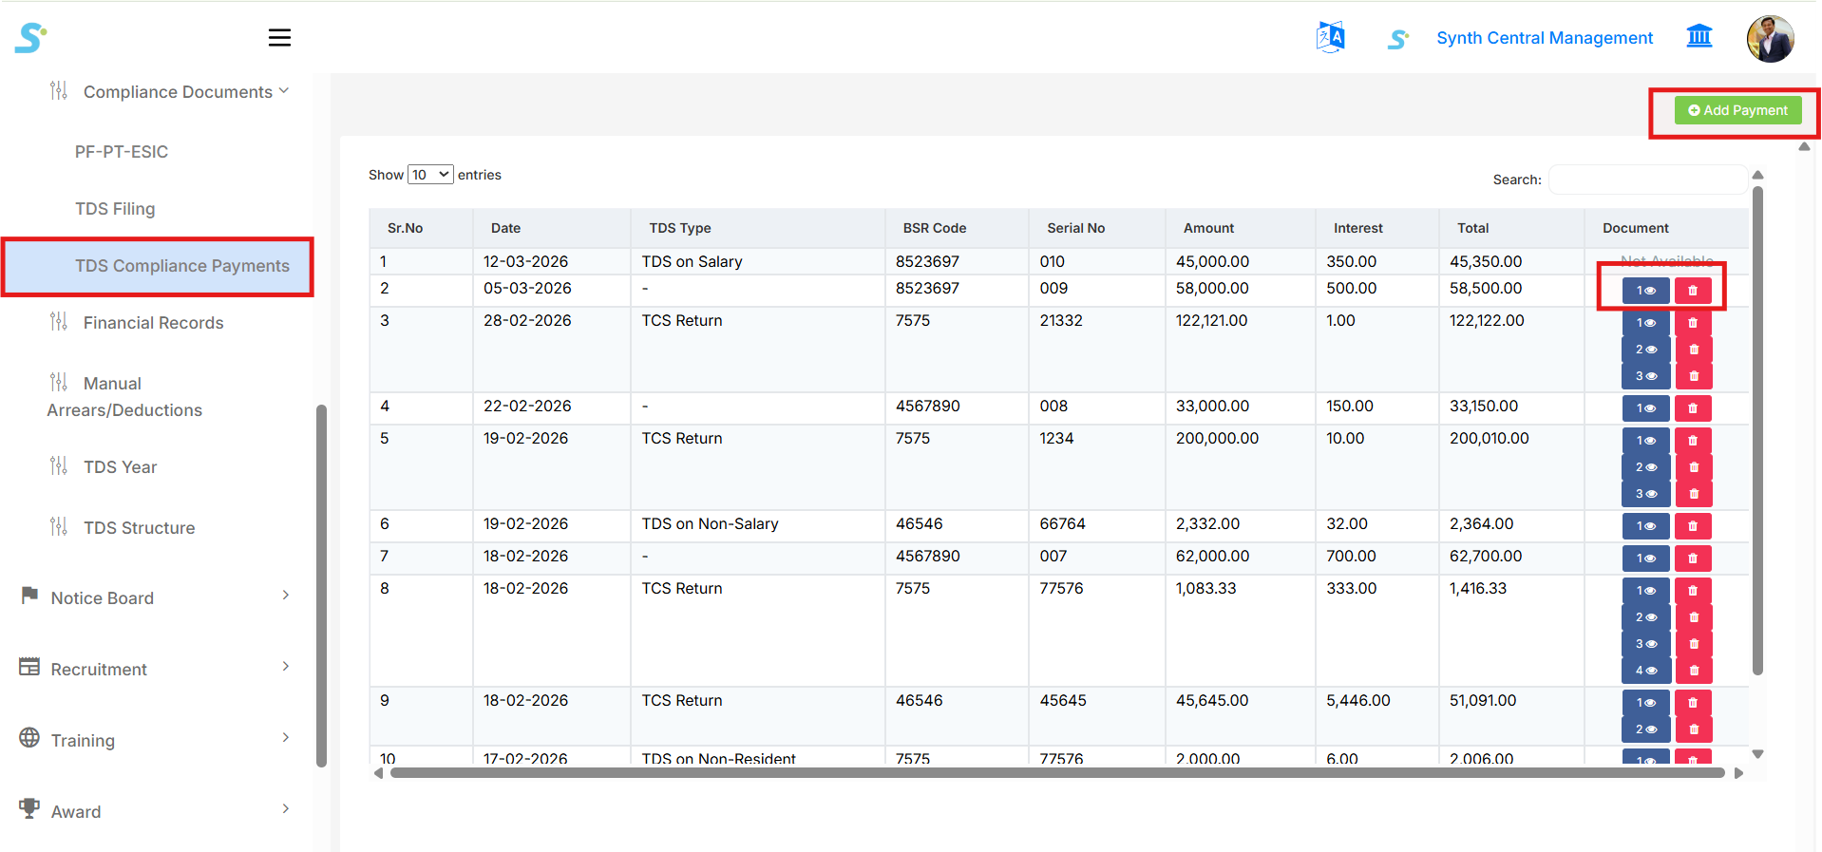Delete document 1 of serial 45645 row
1822x852 pixels.
(x=1693, y=703)
